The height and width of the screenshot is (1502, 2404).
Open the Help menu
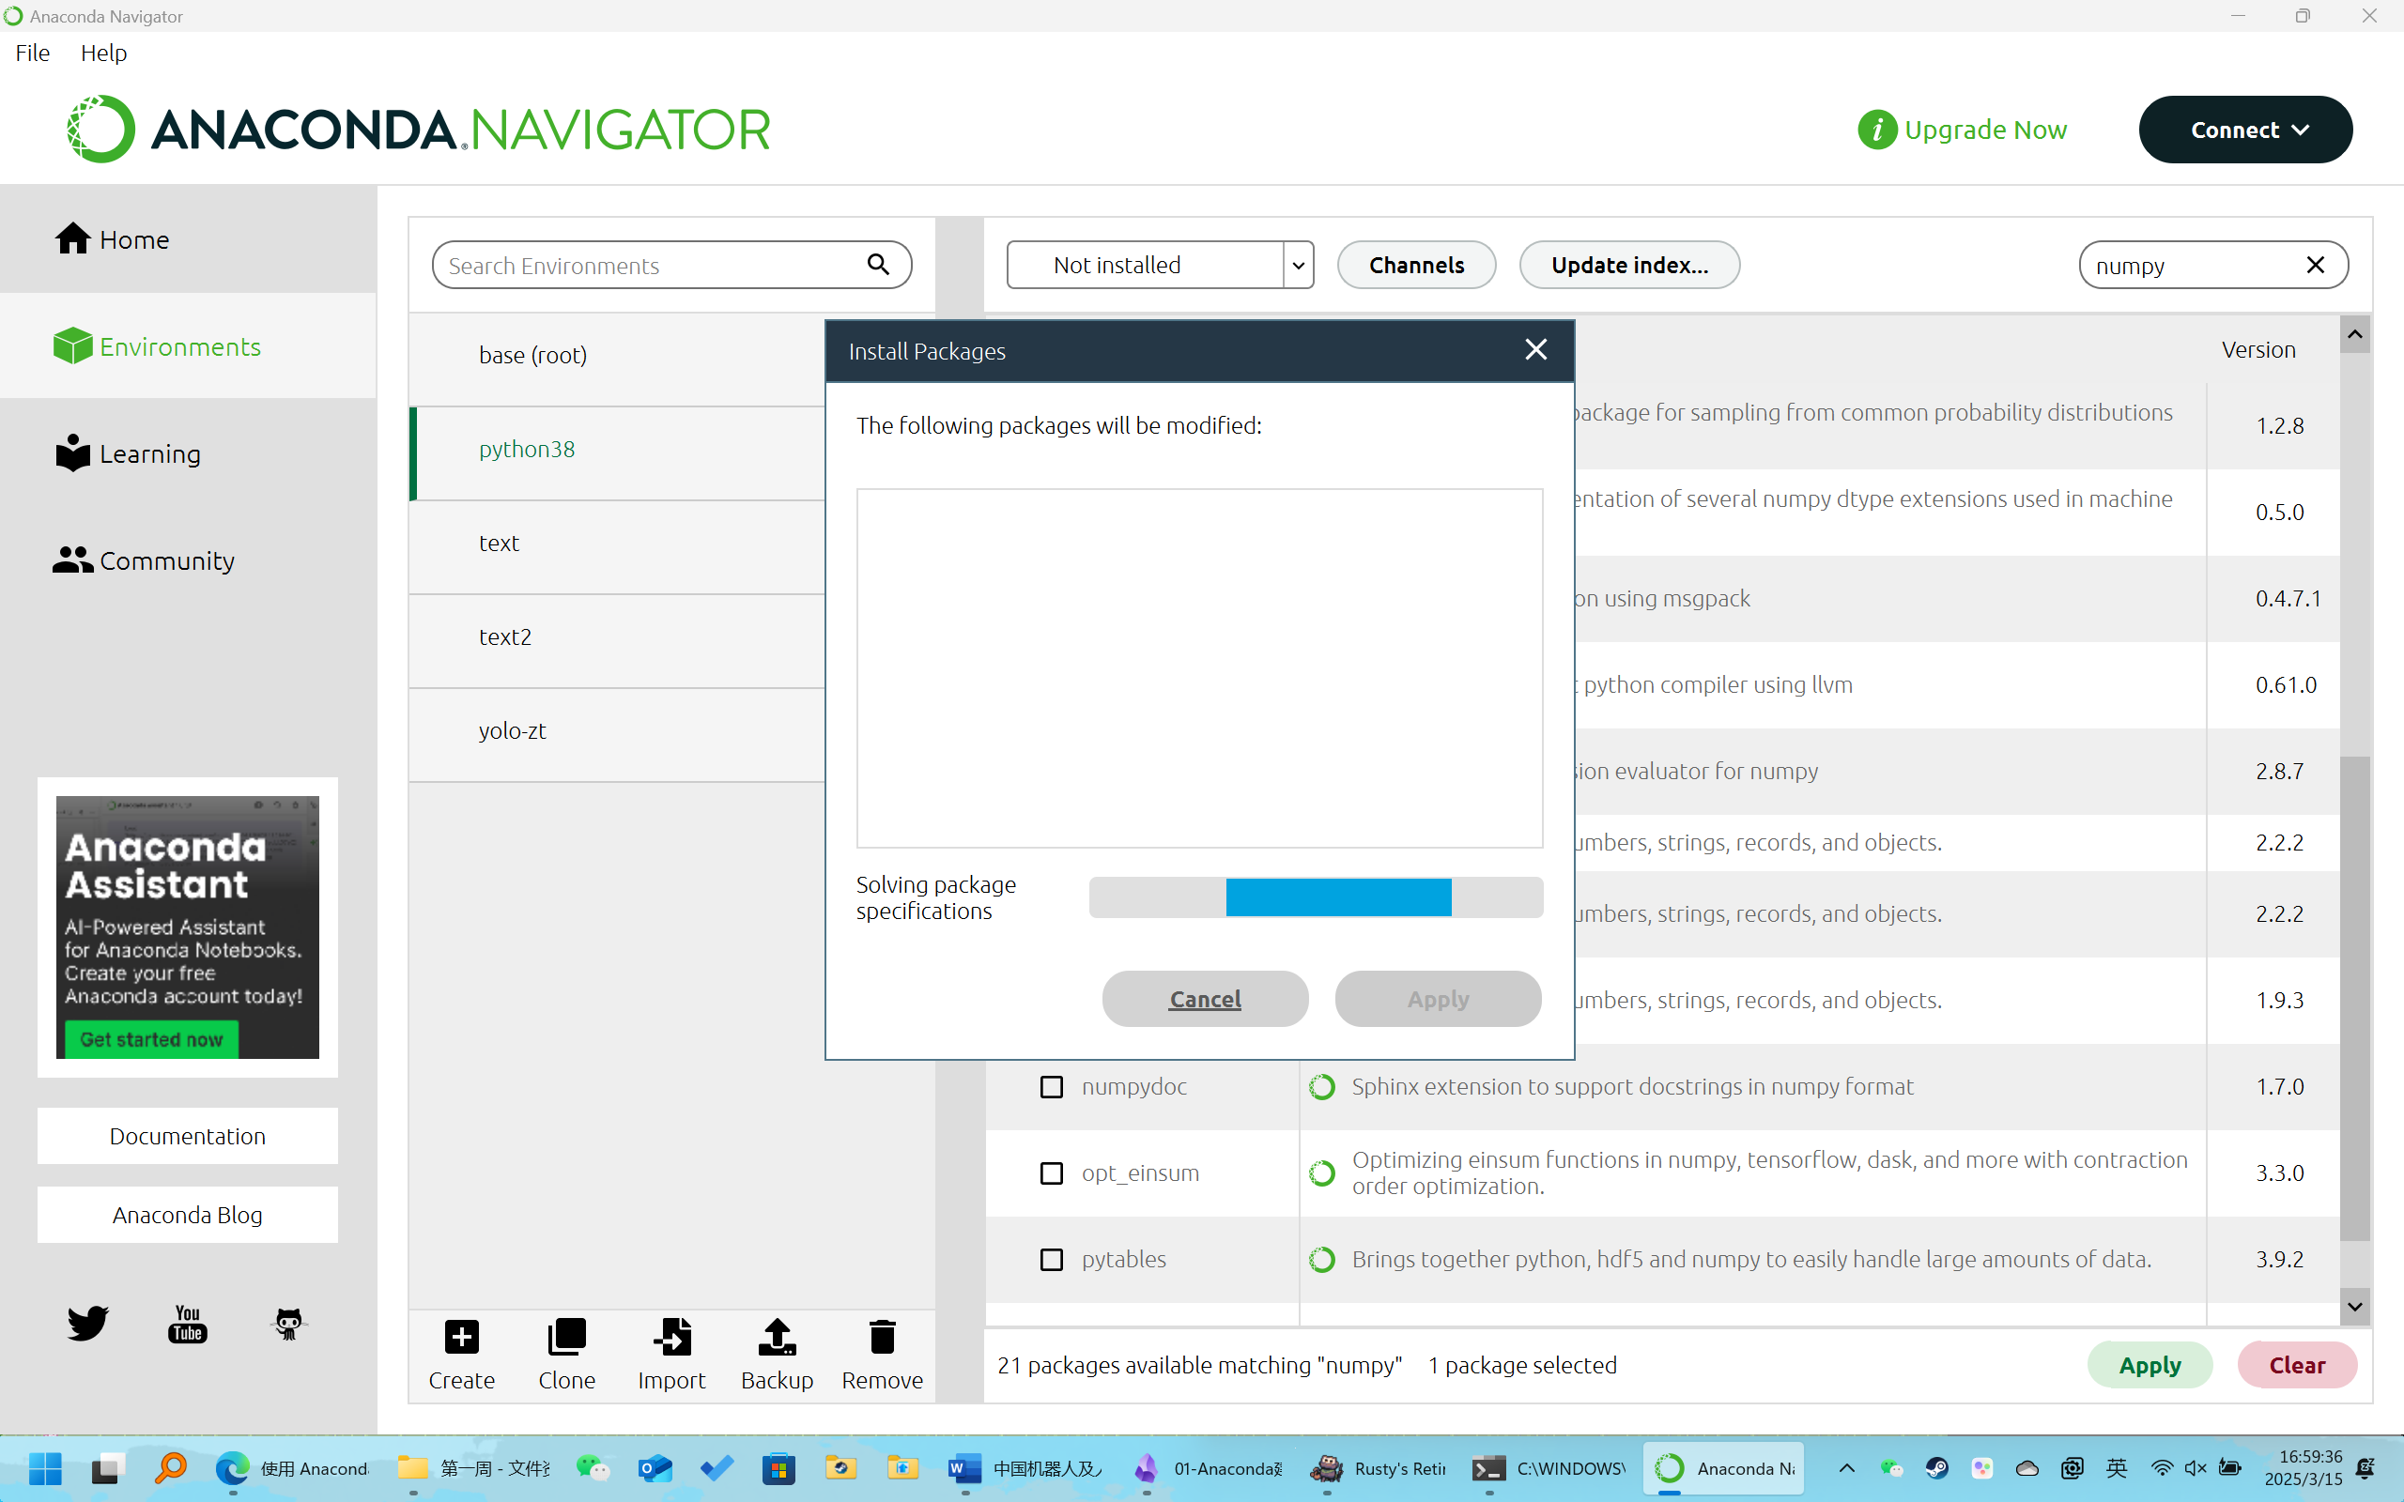click(103, 53)
